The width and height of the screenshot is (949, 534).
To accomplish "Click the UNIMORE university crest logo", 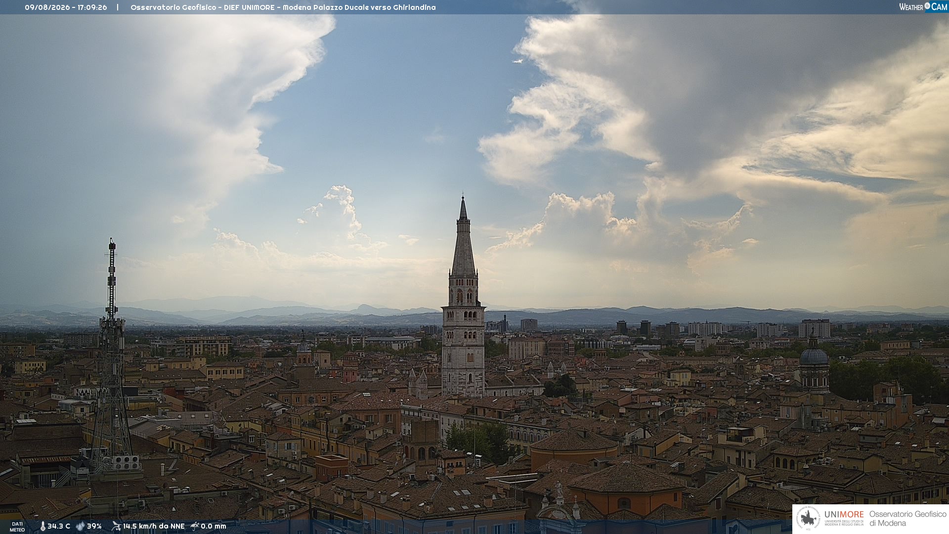I will coord(808,519).
